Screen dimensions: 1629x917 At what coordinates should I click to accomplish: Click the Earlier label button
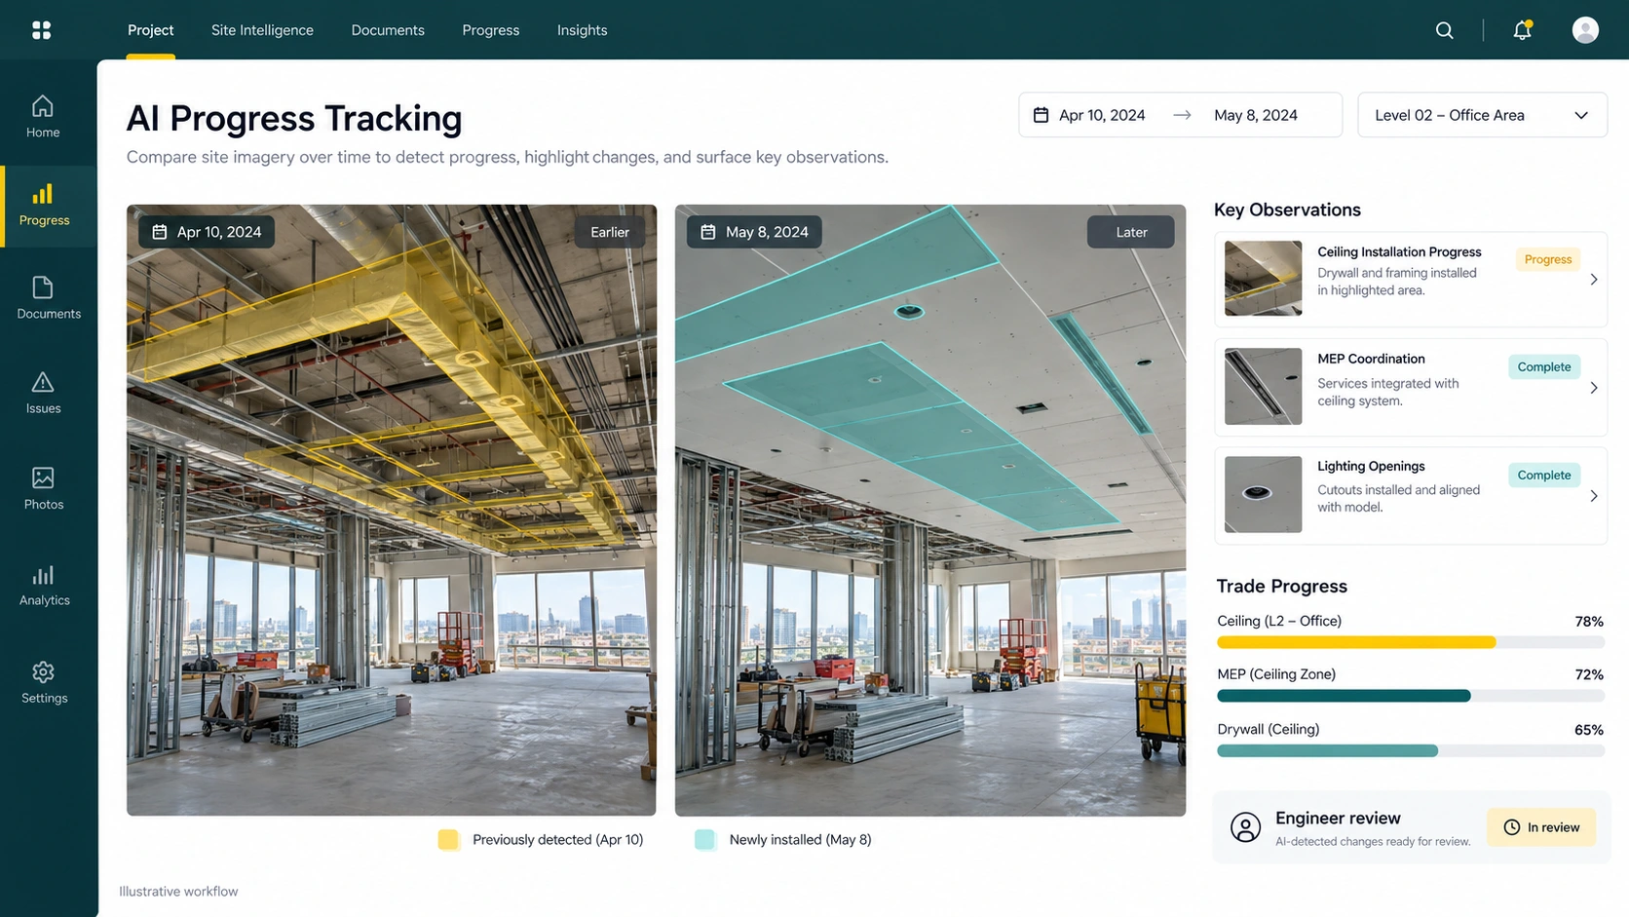tap(610, 232)
